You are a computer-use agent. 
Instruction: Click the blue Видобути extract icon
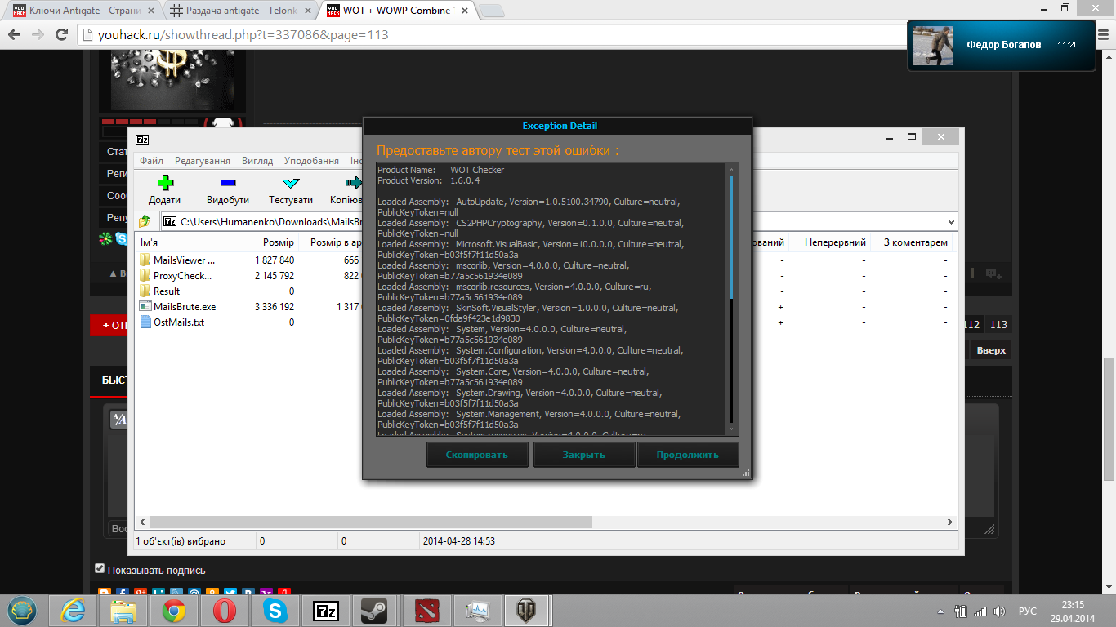coord(228,184)
